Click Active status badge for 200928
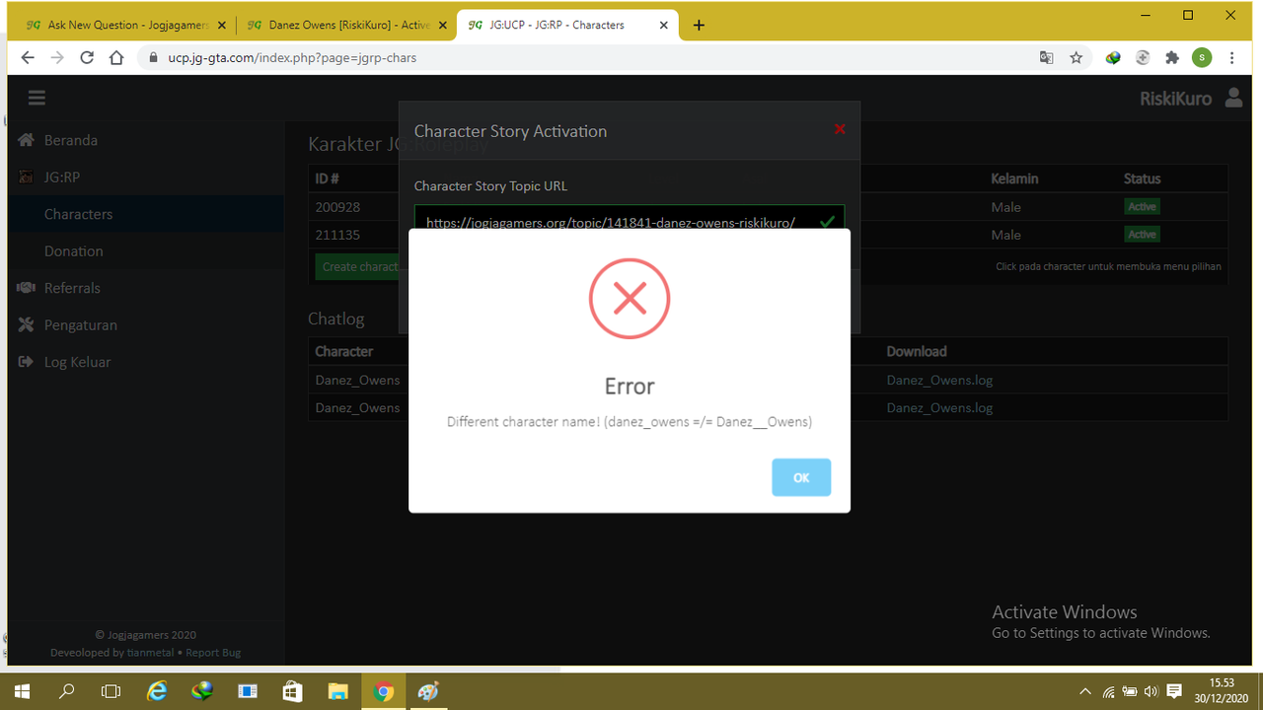This screenshot has height=710, width=1263. point(1142,207)
